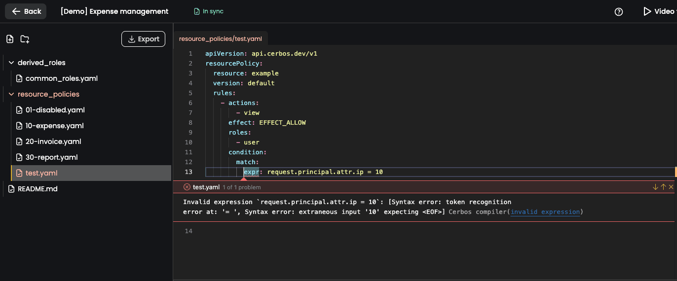Click the new file icon
Viewport: 677px width, 281px height.
[9, 39]
